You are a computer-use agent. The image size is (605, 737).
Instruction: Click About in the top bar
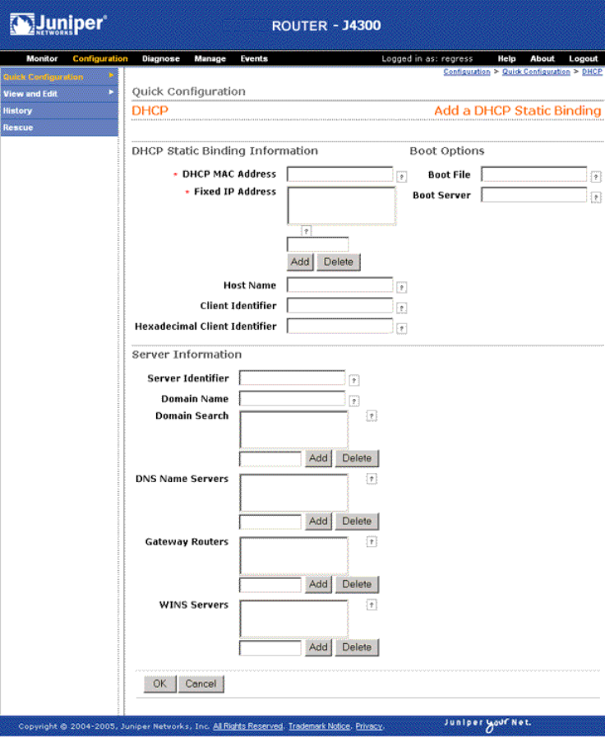click(x=543, y=58)
